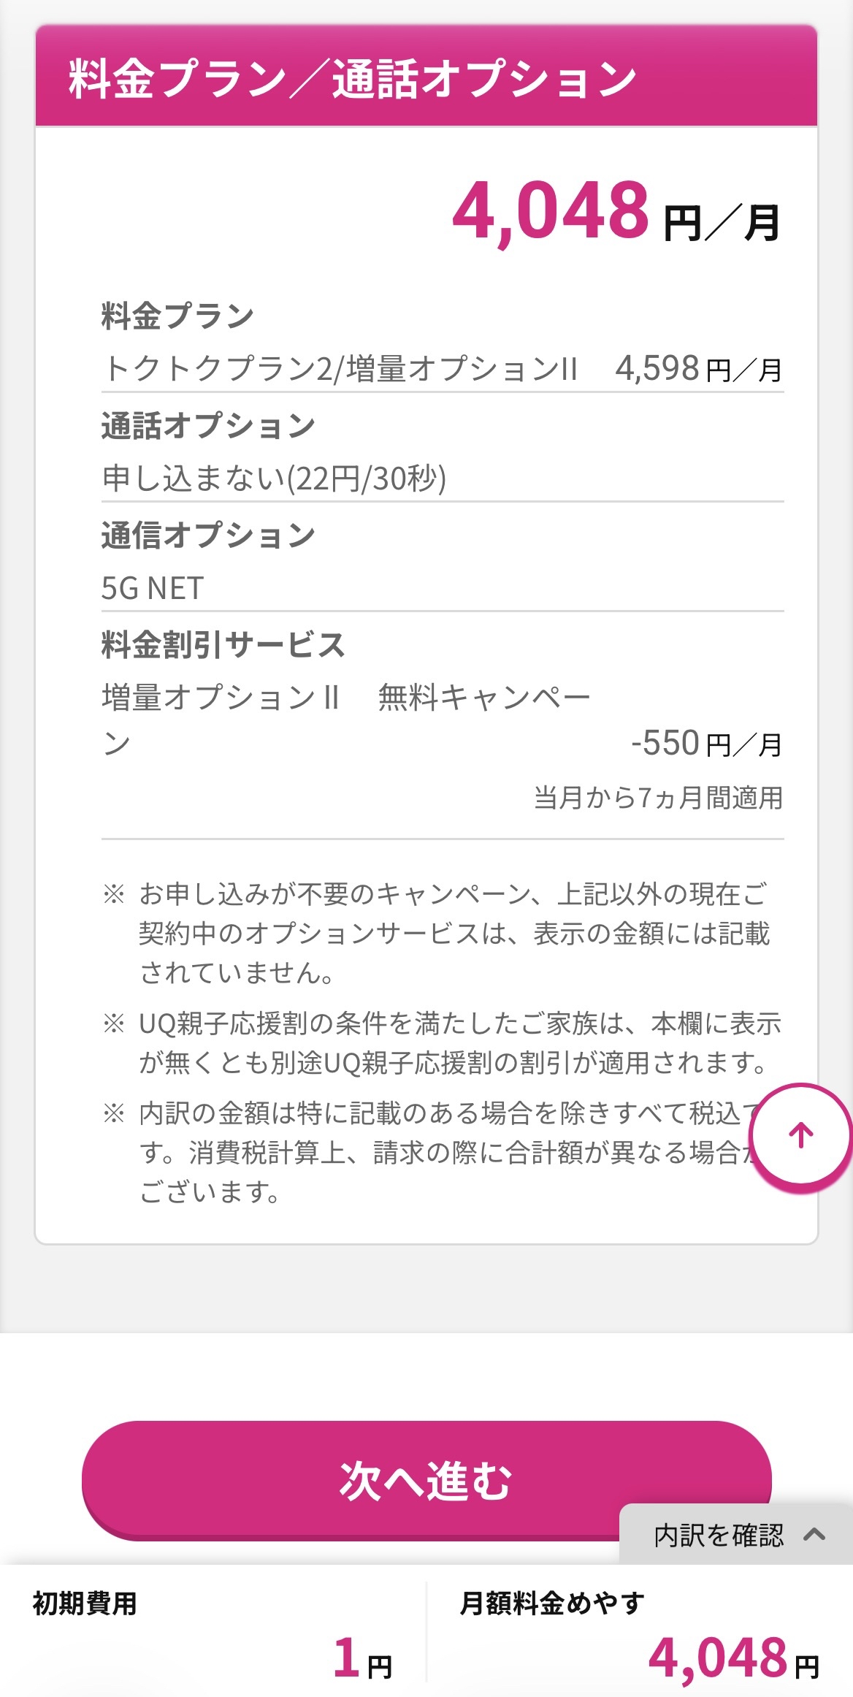This screenshot has width=853, height=1697.
Task: Click the 4,048円/月 total price
Action: (616, 213)
